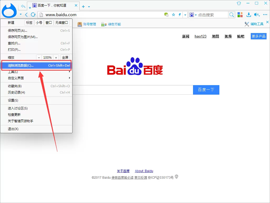Screen dimensions: 270x203
Task: Open 设置(S) menu item
Action: (36, 100)
